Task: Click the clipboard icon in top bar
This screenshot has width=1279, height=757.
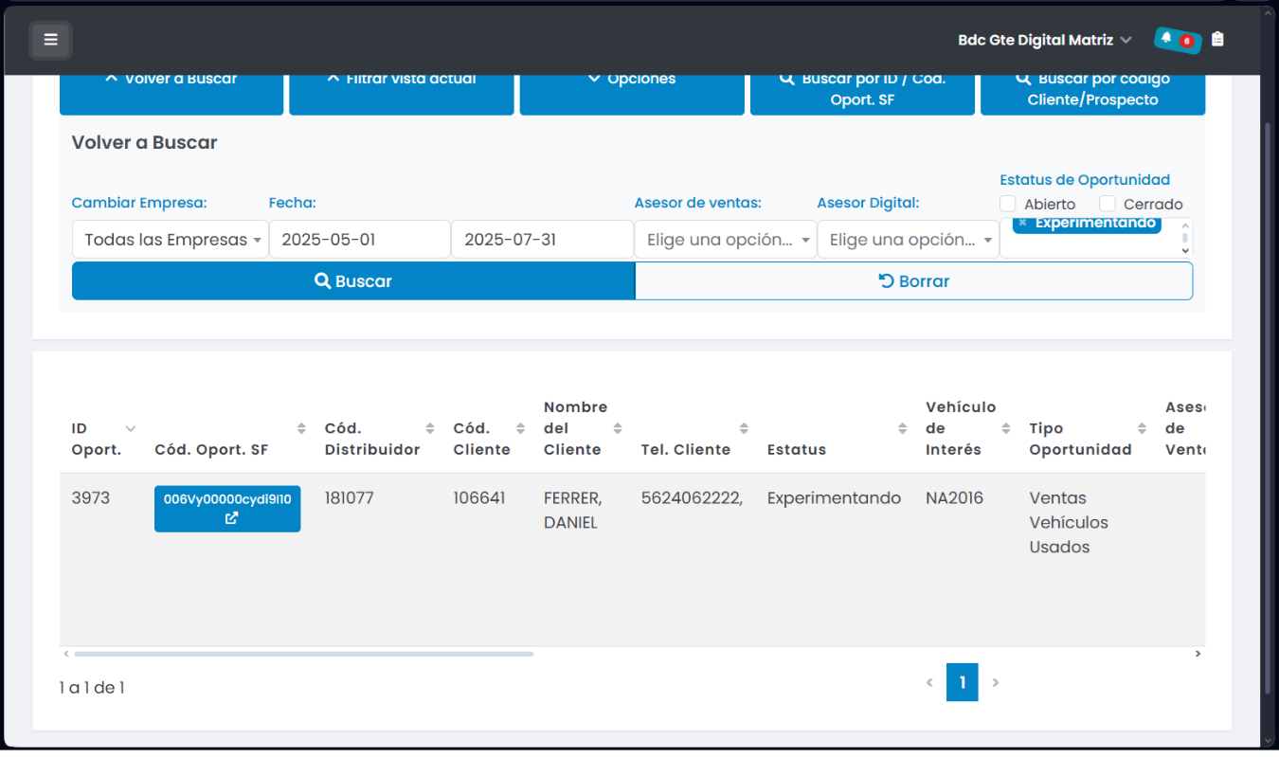Action: click(x=1217, y=40)
